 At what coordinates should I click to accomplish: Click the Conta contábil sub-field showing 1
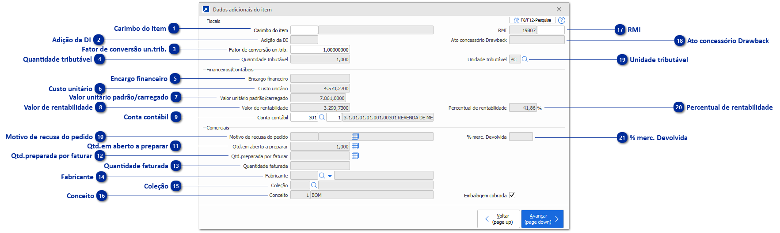point(334,118)
